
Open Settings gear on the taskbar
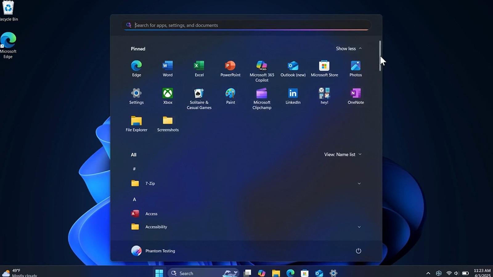[333, 273]
